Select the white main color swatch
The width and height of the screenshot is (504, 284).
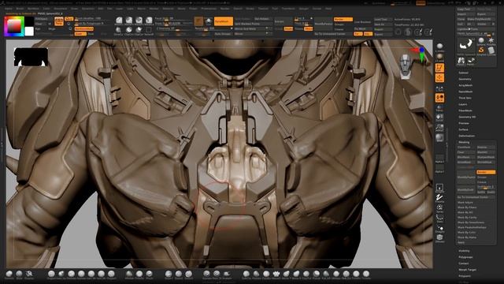pyautogui.click(x=29, y=31)
